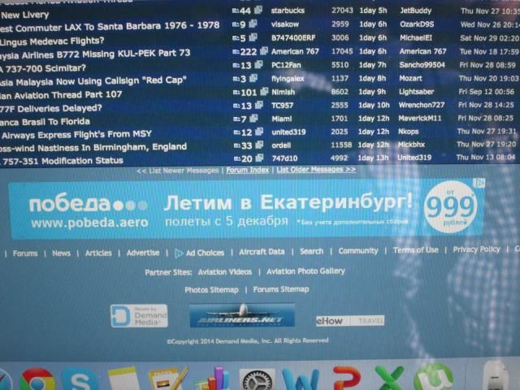Screen dimensions: 520x390
Task: Launch Skype from the dock
Action: (x=80, y=379)
